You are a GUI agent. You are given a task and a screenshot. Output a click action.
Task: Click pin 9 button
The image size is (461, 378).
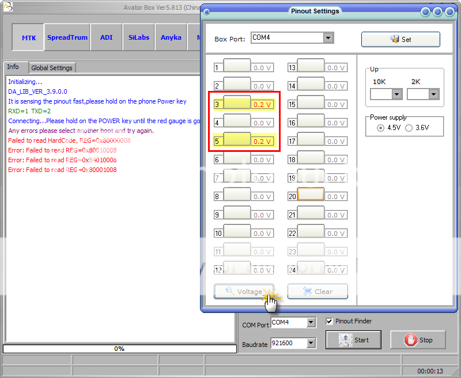click(x=237, y=212)
